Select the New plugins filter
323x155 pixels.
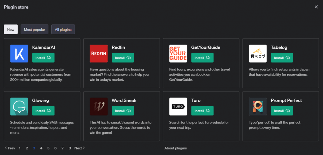(11, 30)
